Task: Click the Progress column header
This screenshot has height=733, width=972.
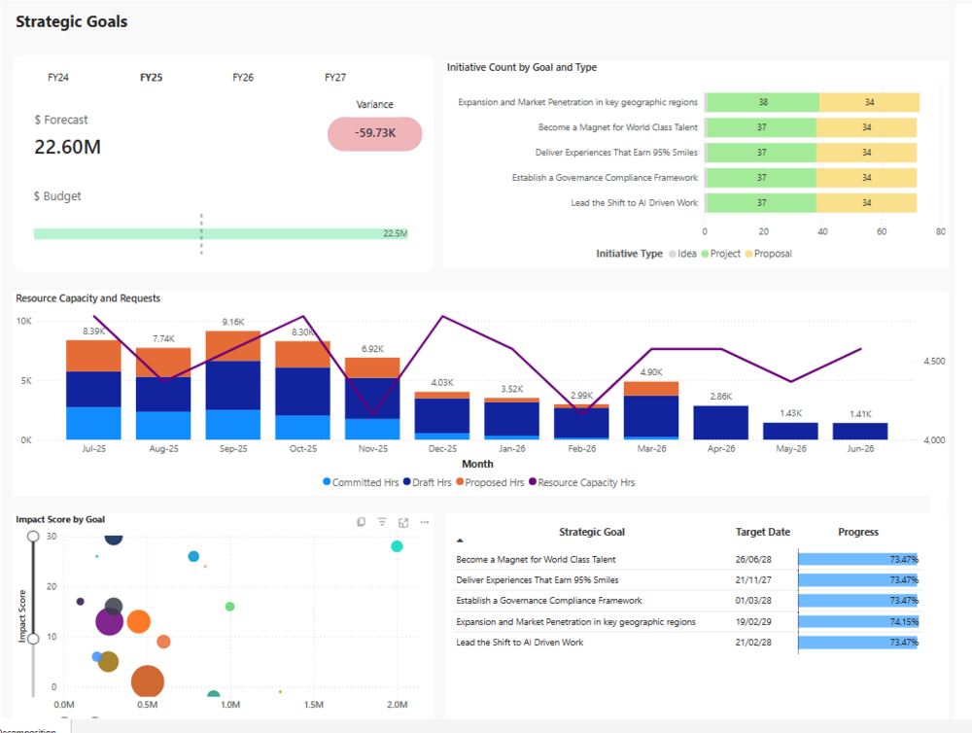Action: point(858,532)
